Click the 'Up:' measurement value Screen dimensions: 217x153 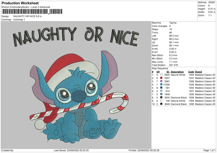click(x=174, y=42)
